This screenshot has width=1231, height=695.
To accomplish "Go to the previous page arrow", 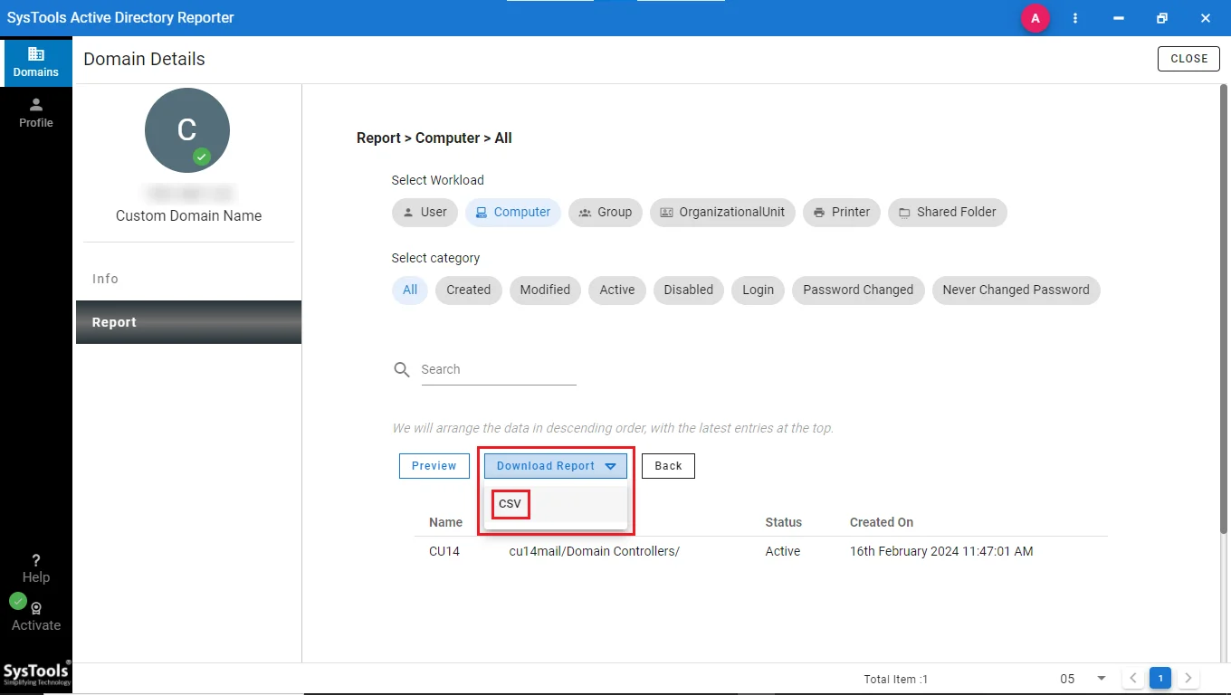I will pos(1133,678).
